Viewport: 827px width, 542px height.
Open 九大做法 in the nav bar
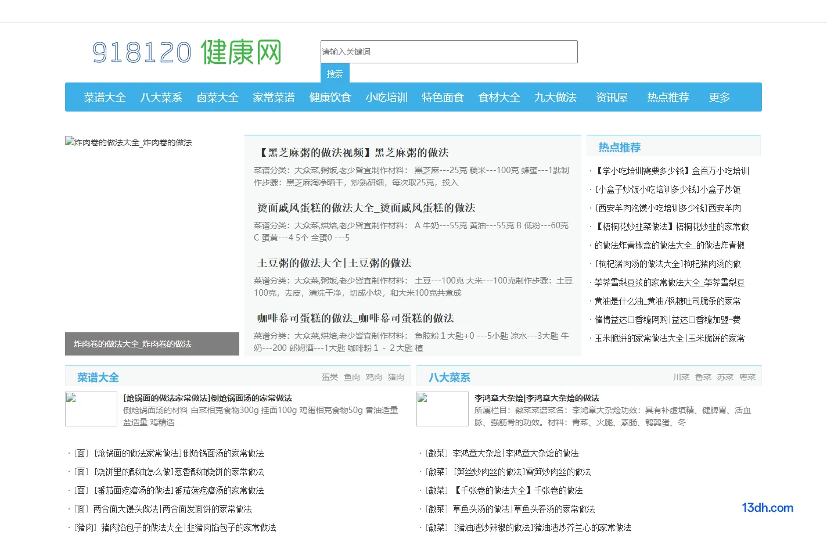555,98
